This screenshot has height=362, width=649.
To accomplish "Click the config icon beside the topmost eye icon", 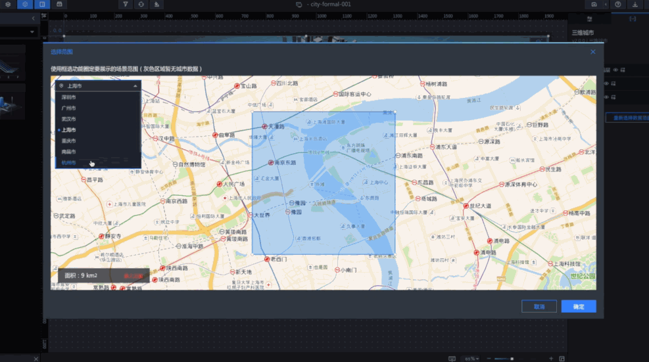I will [x=623, y=70].
